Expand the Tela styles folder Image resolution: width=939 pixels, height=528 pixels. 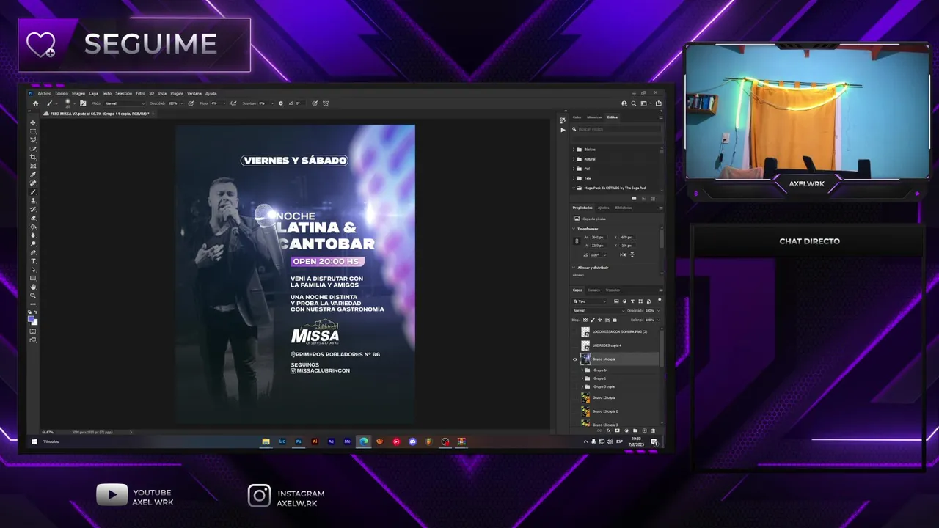[x=574, y=178]
